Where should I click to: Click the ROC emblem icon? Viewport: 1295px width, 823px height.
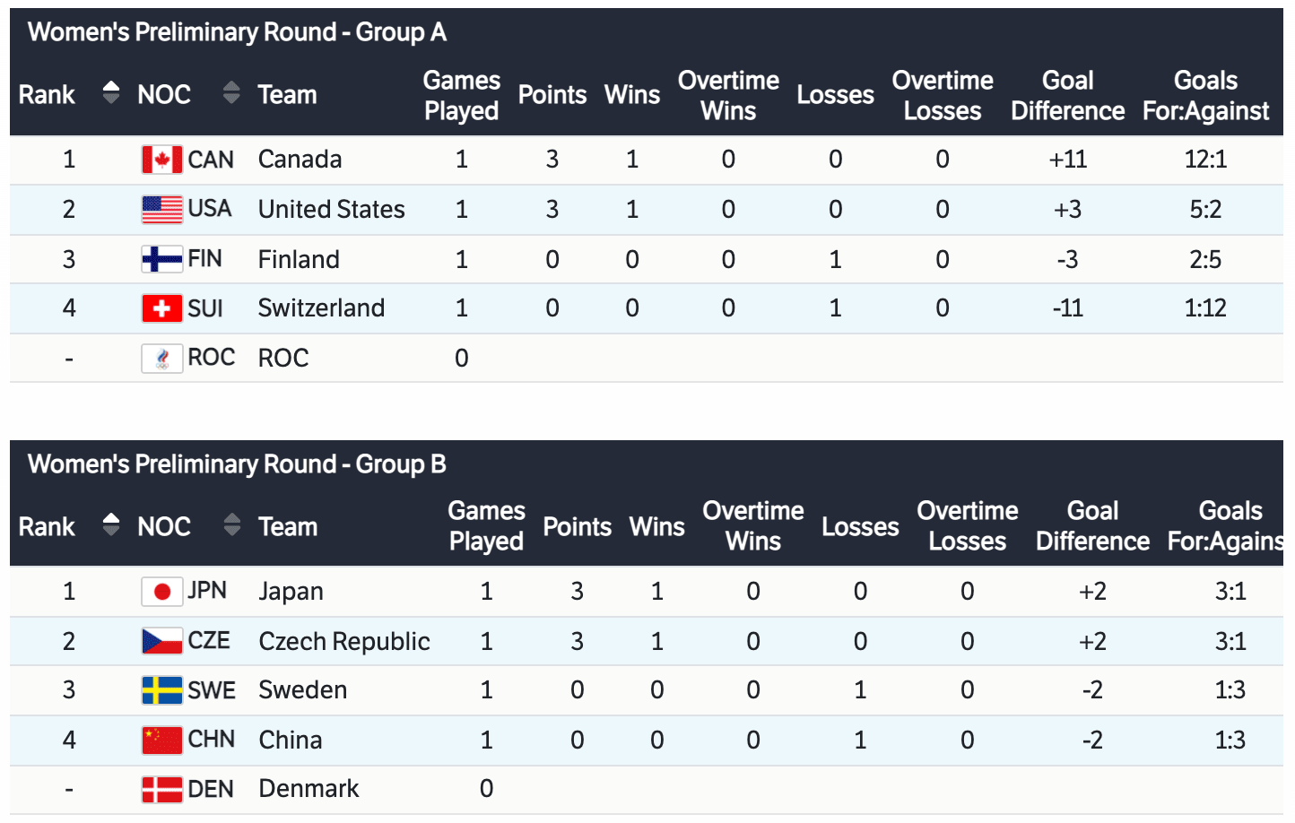click(161, 359)
